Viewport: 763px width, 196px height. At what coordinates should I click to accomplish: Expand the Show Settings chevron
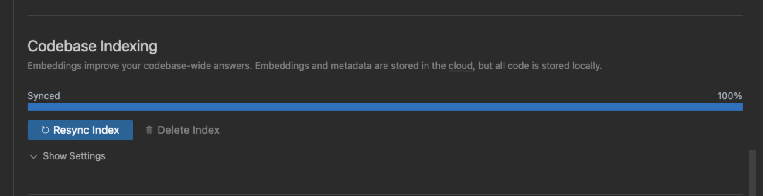click(34, 156)
